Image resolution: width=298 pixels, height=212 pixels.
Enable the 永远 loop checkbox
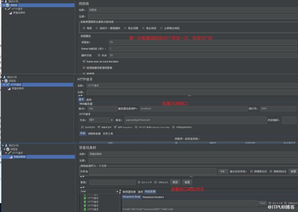(x=99, y=55)
